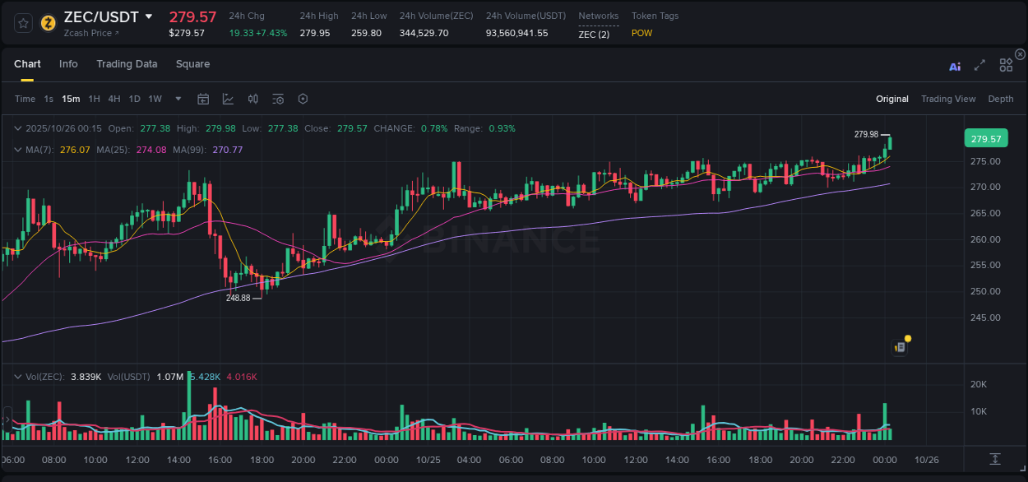The height and width of the screenshot is (482, 1028).
Task: Switch to the Trading Data tab
Action: pos(127,64)
